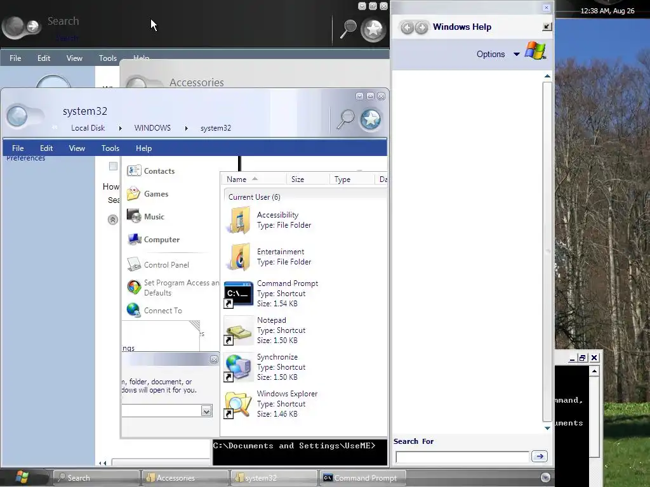Expand the arrow after Local Disk in breadcrumb
650x487 pixels.
120,128
